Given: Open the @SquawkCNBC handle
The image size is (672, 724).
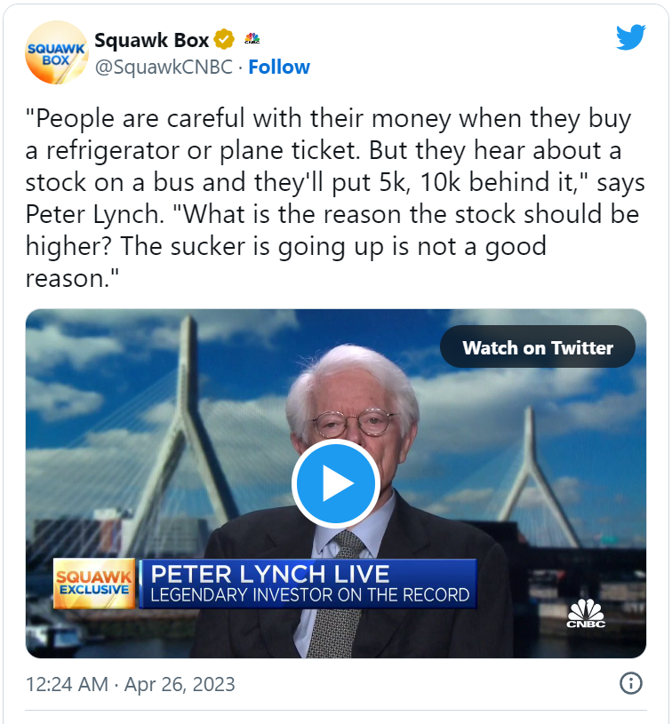Looking at the screenshot, I should [164, 67].
